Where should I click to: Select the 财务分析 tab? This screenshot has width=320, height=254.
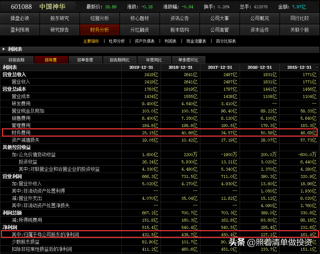100,30
